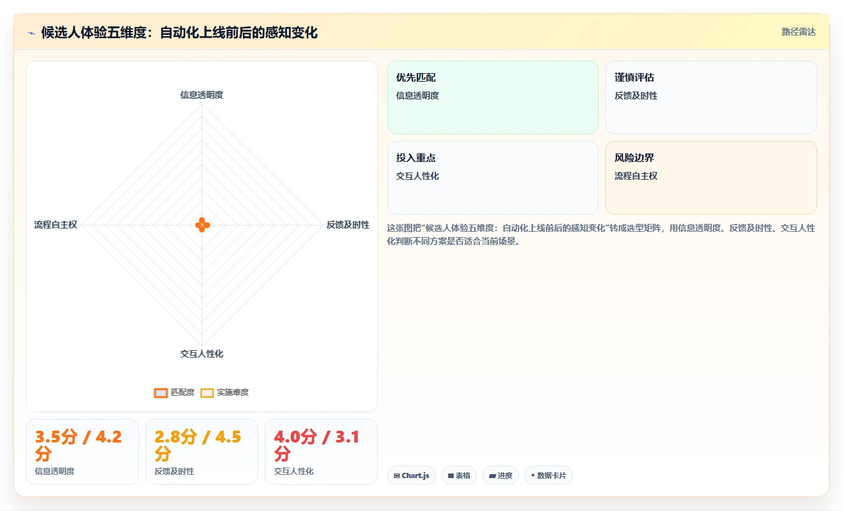This screenshot has height=511, width=843.
Task: Click the 4.0分 / 3.1分 score card
Action: [x=321, y=452]
